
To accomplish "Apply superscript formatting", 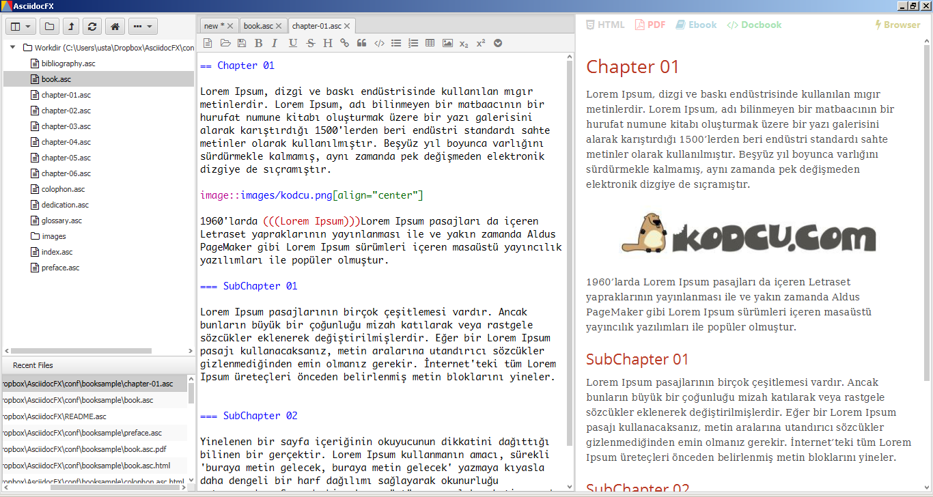I will pos(481,43).
